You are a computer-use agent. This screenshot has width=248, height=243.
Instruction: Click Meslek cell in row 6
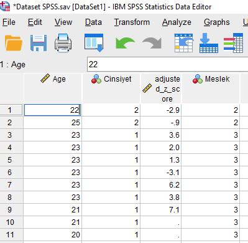pyautogui.click(x=211, y=172)
